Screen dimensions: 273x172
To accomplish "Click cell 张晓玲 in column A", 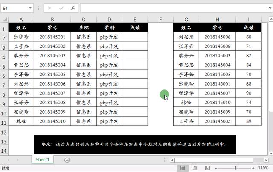I will point(21,37).
